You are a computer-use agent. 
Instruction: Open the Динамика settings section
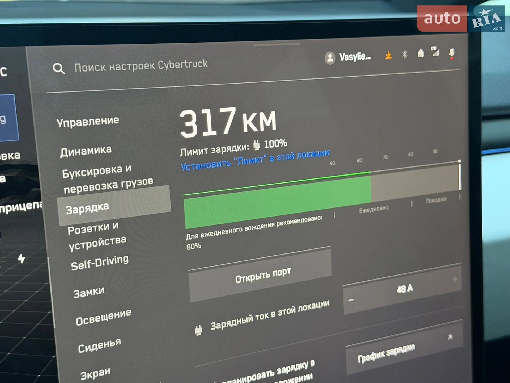pos(86,151)
